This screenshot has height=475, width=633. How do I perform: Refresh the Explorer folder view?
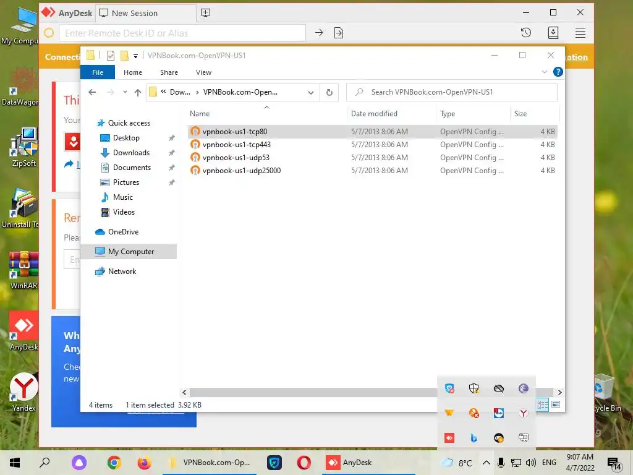point(329,93)
